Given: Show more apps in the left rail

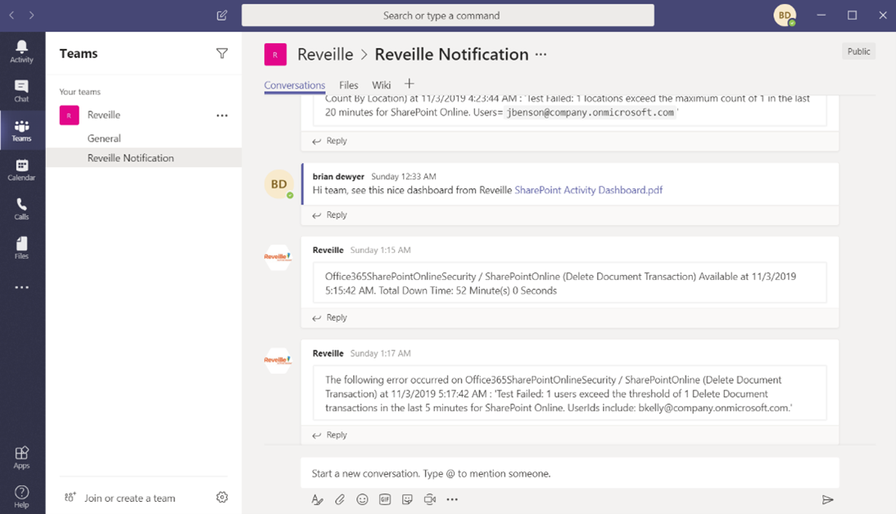Looking at the screenshot, I should [x=22, y=287].
